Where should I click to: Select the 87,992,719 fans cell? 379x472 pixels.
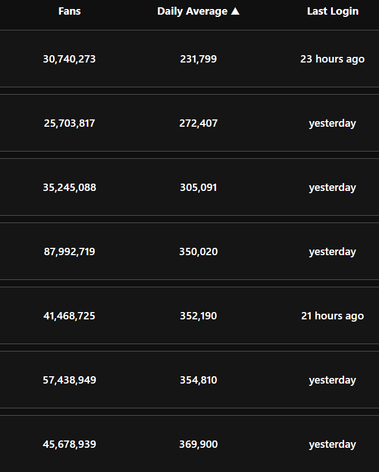click(x=69, y=251)
